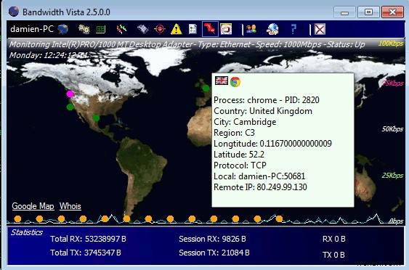Click the Session TX 21084 B value

pyautogui.click(x=214, y=253)
